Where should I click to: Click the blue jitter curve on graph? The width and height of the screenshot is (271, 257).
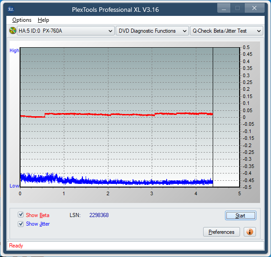121,182
